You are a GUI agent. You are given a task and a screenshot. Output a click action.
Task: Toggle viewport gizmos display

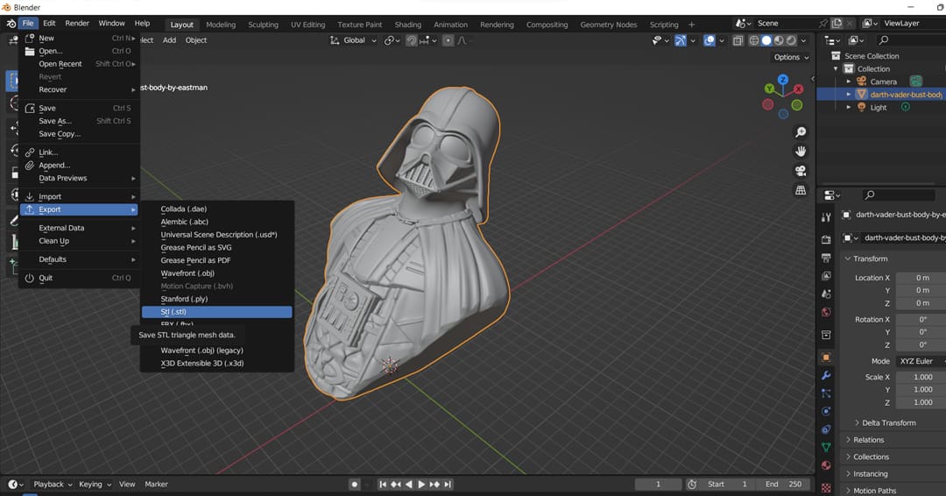(x=680, y=40)
